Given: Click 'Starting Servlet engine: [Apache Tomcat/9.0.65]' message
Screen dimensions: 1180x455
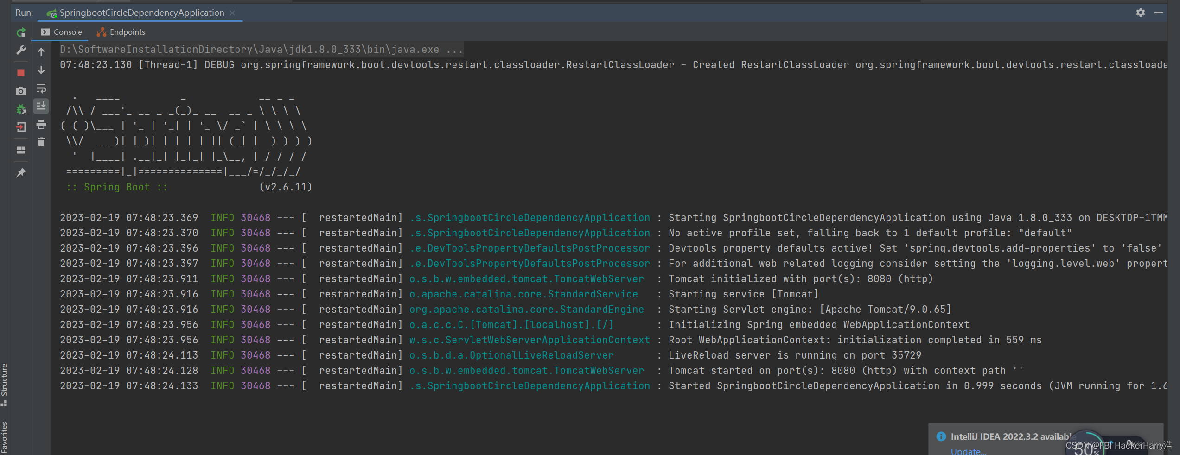Looking at the screenshot, I should coord(810,310).
